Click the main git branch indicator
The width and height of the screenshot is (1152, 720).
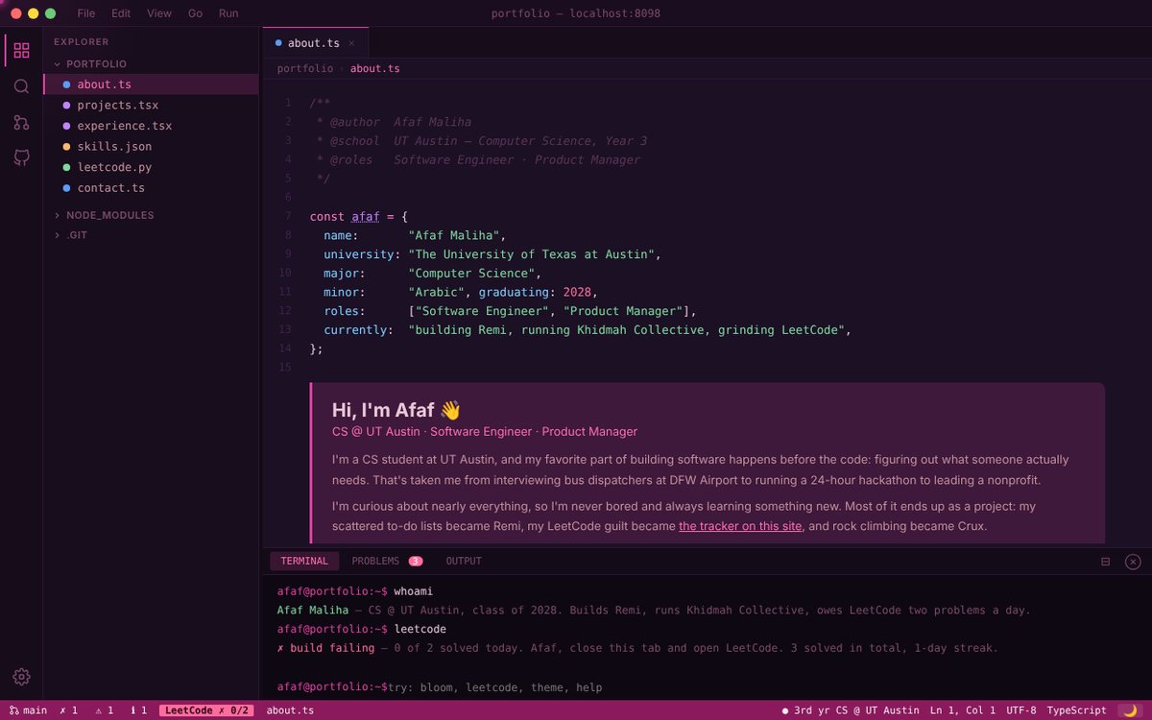[x=28, y=710]
